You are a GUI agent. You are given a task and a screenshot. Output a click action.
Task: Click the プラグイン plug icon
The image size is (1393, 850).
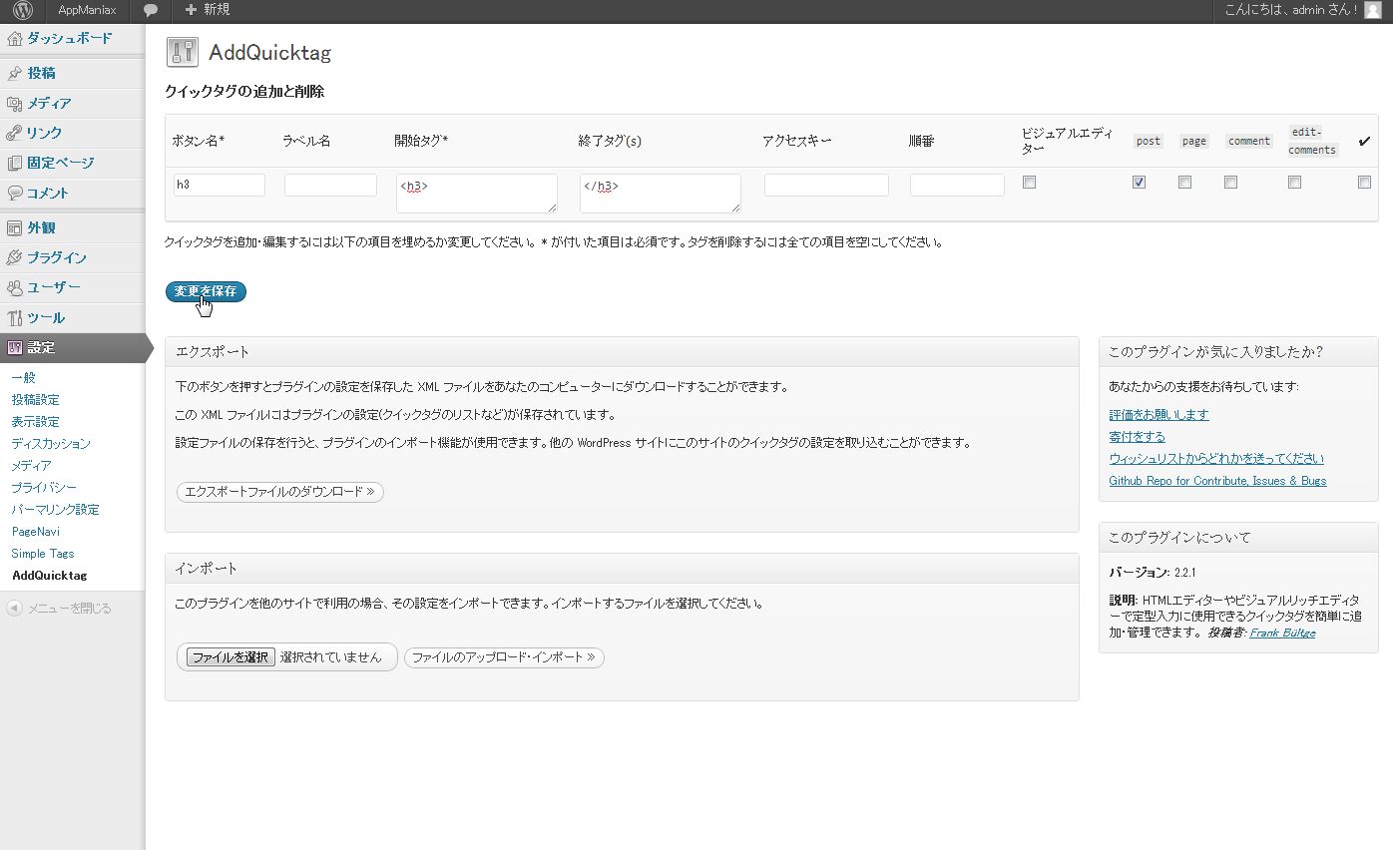click(14, 257)
